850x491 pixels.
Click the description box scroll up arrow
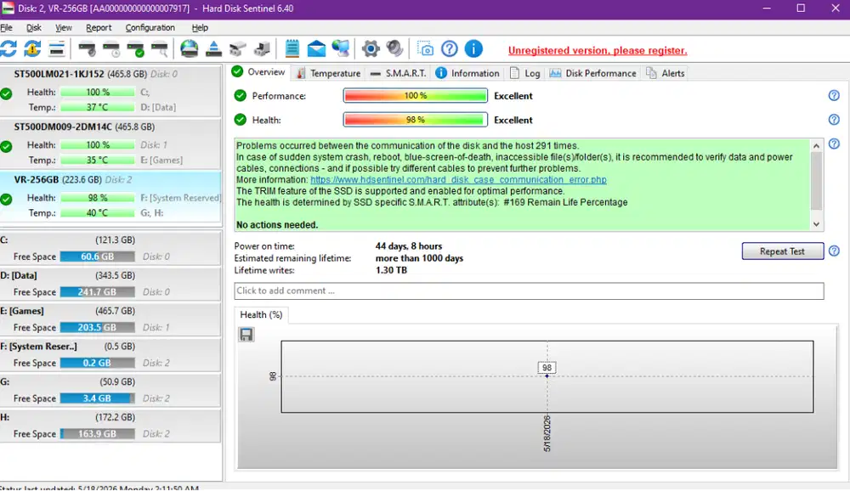coord(816,146)
